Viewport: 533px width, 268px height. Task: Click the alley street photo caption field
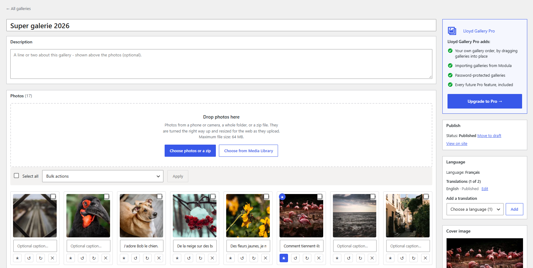[x=408, y=246]
